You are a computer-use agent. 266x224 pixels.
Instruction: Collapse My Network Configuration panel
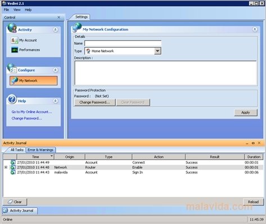pos(255,29)
